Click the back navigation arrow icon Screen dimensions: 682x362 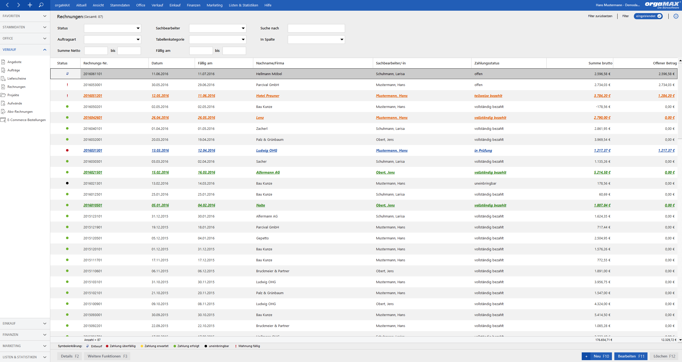tap(7, 5)
